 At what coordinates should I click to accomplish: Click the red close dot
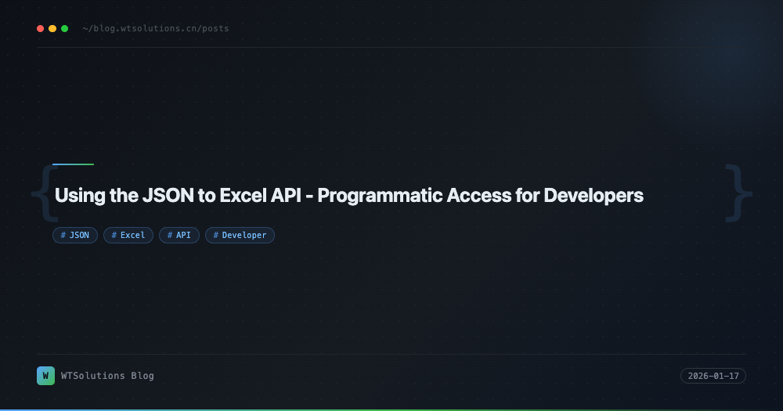point(41,28)
